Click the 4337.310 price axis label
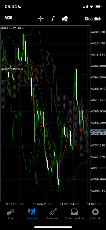Screen dimensions: 106x230 tap(98, 145)
